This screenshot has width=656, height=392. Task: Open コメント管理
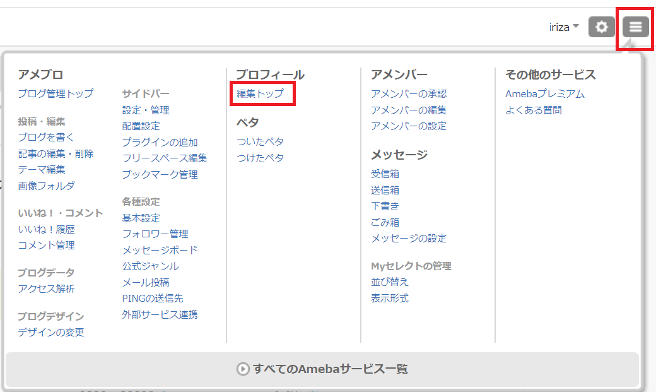point(46,246)
